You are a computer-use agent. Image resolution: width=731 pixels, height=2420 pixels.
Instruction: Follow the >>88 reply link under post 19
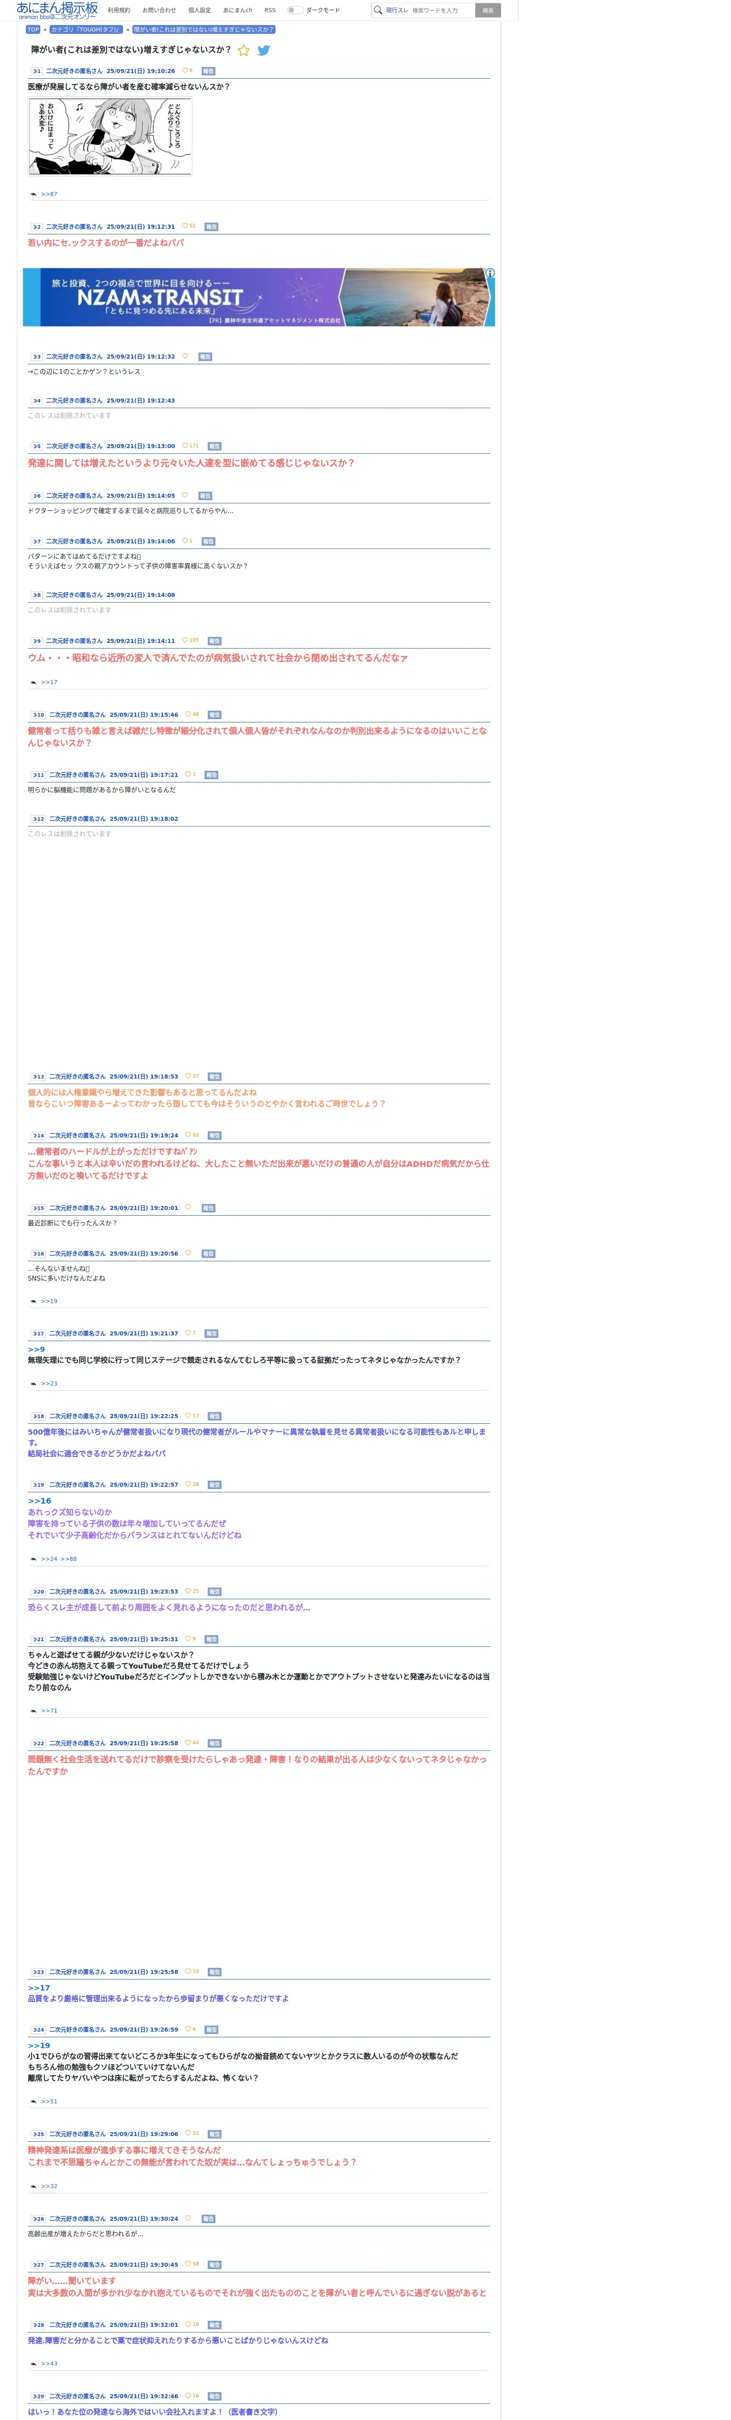pos(69,1558)
